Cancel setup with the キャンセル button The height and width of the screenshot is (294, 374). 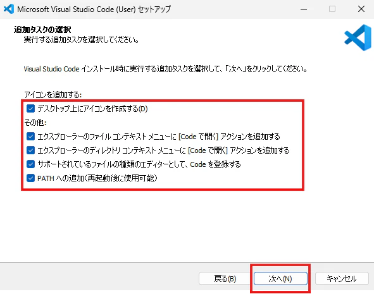pos(342,279)
